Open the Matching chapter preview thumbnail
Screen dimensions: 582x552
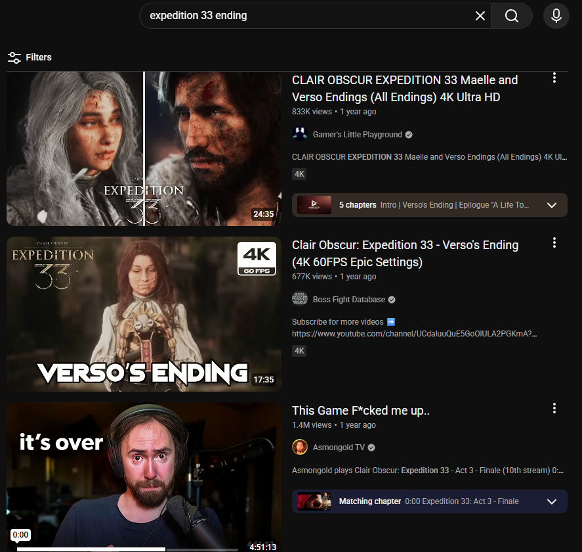click(x=314, y=501)
